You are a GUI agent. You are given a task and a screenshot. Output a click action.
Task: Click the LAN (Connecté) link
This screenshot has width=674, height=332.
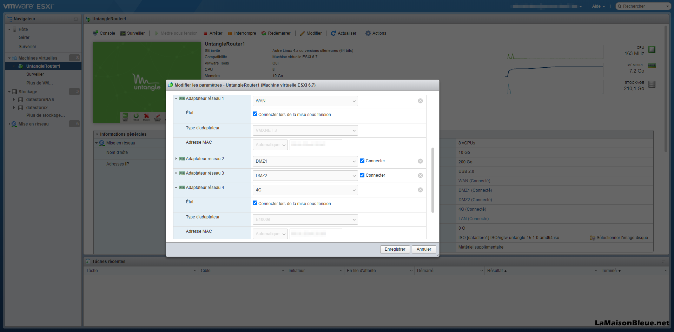tap(473, 219)
